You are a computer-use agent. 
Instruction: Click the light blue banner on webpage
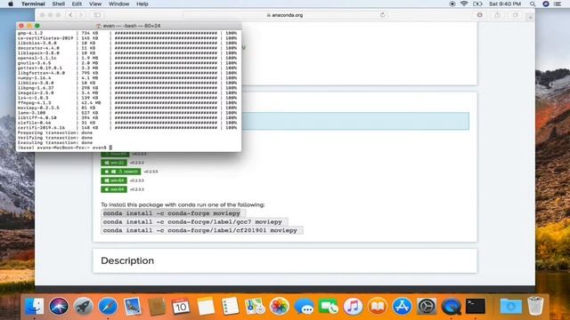pyautogui.click(x=355, y=121)
